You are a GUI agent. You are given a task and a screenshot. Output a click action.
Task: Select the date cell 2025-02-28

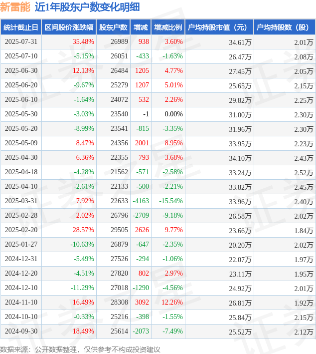point(21,215)
